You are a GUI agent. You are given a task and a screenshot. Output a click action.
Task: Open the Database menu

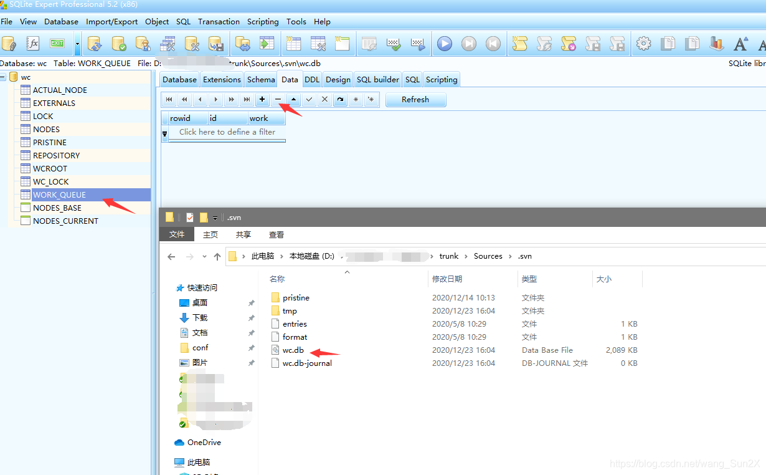click(x=61, y=21)
